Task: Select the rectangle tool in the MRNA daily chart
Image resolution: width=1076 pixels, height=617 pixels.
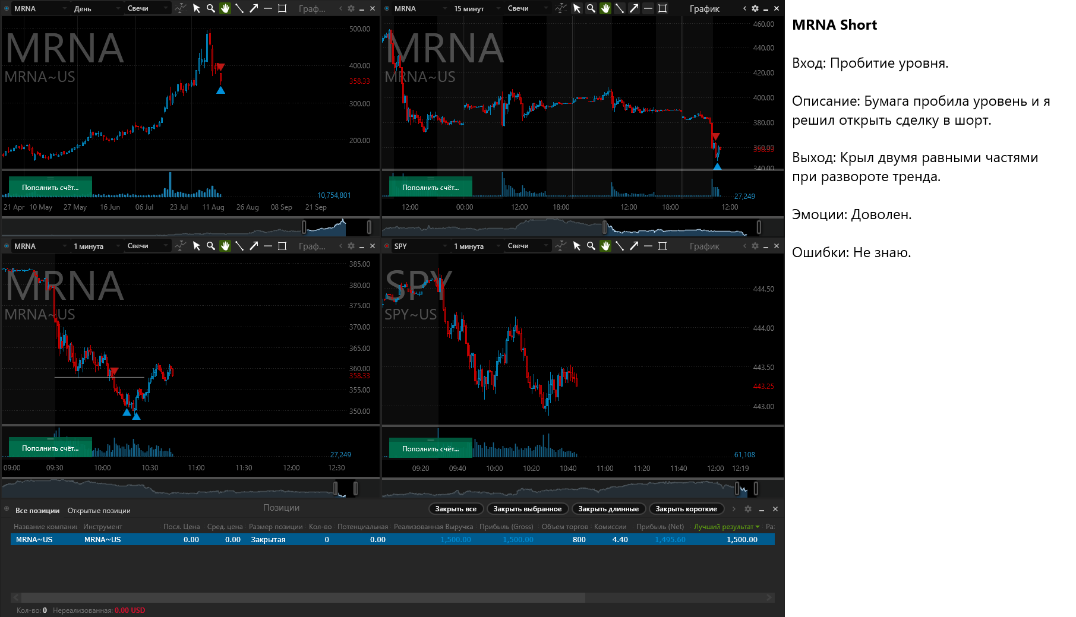Action: (x=282, y=8)
